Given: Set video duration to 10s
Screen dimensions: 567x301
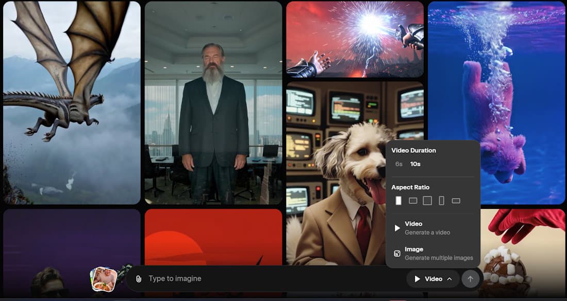Looking at the screenshot, I should (x=415, y=164).
